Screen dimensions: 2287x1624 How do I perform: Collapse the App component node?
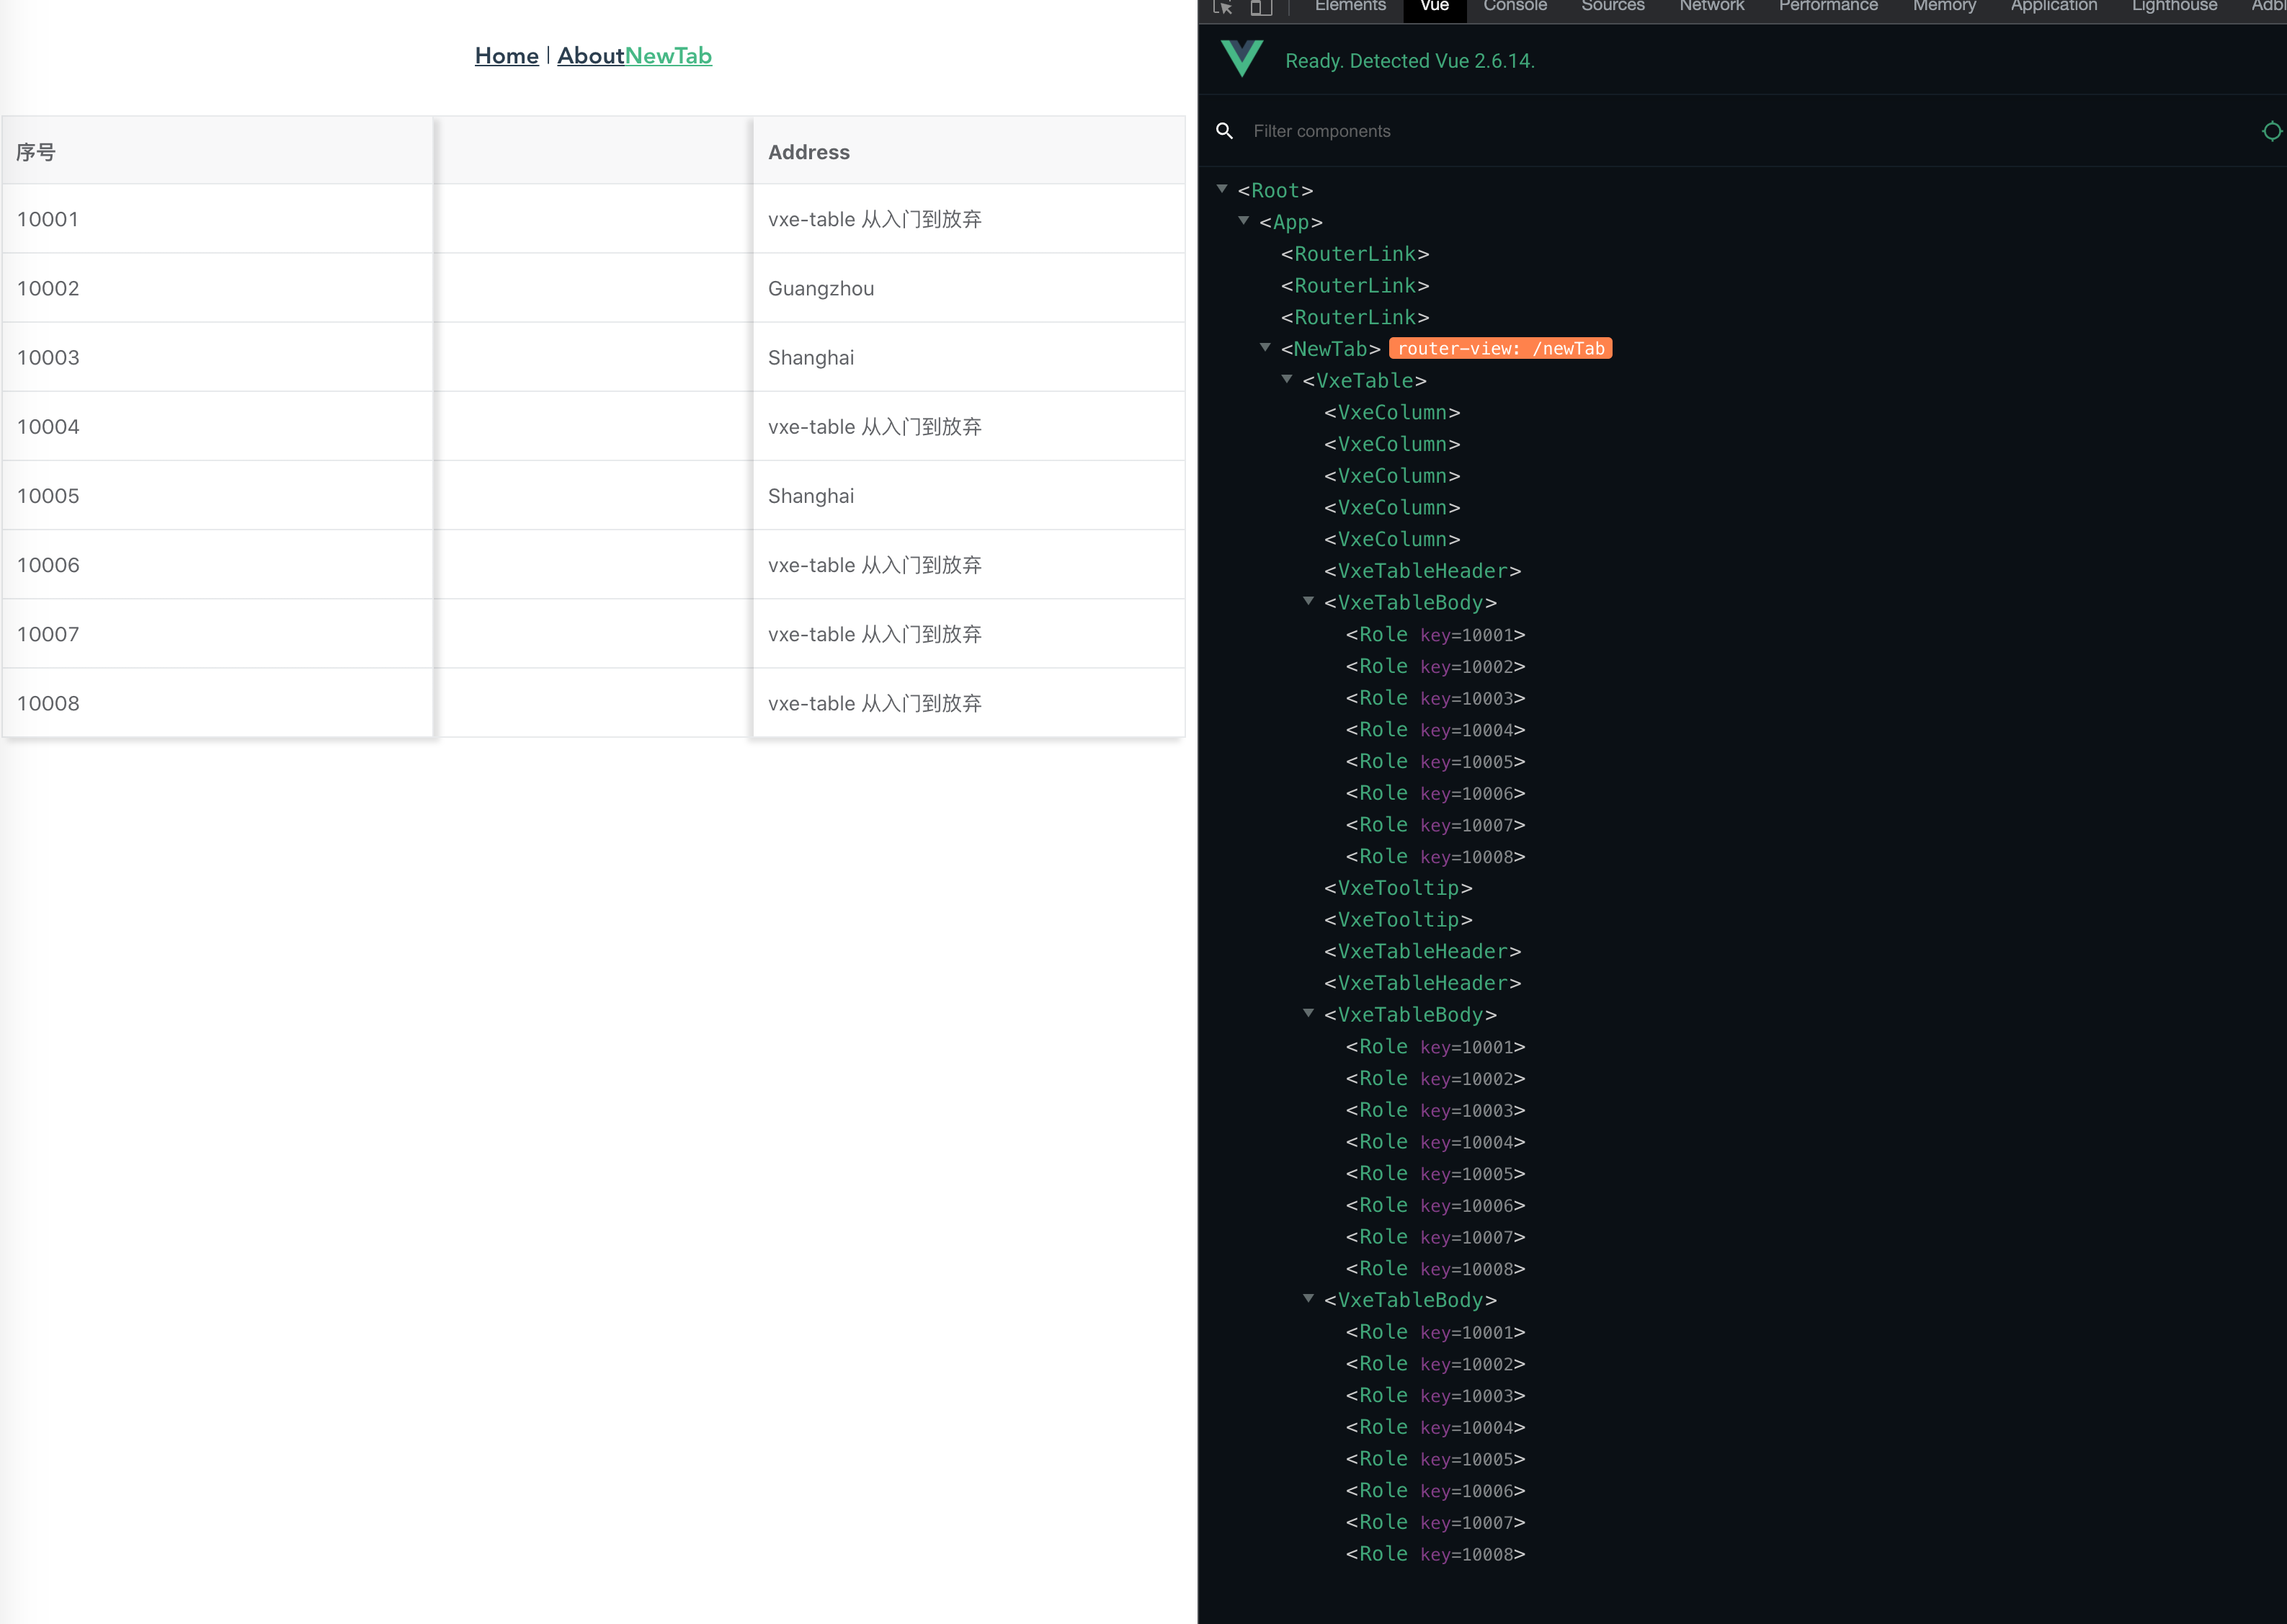click(1244, 221)
